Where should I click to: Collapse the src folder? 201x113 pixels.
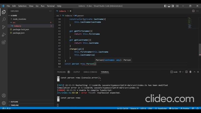pos(31,22)
